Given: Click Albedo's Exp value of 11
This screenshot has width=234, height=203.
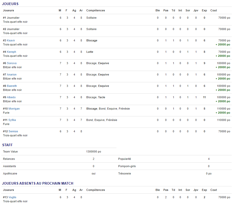Looking at the screenshot, I should click(204, 97).
